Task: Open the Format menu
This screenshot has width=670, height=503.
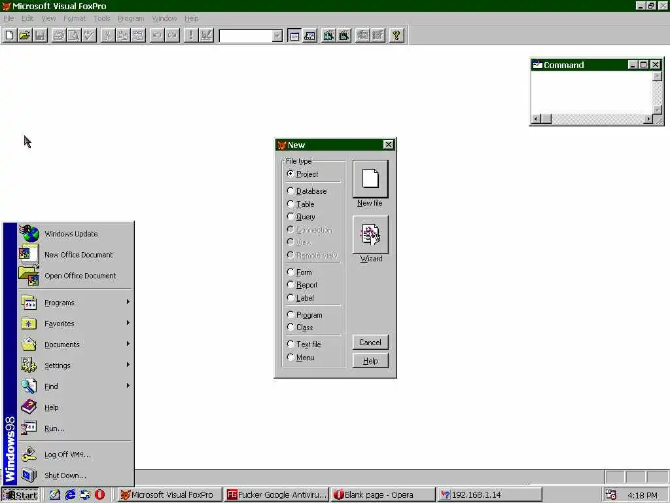Action: click(x=75, y=18)
